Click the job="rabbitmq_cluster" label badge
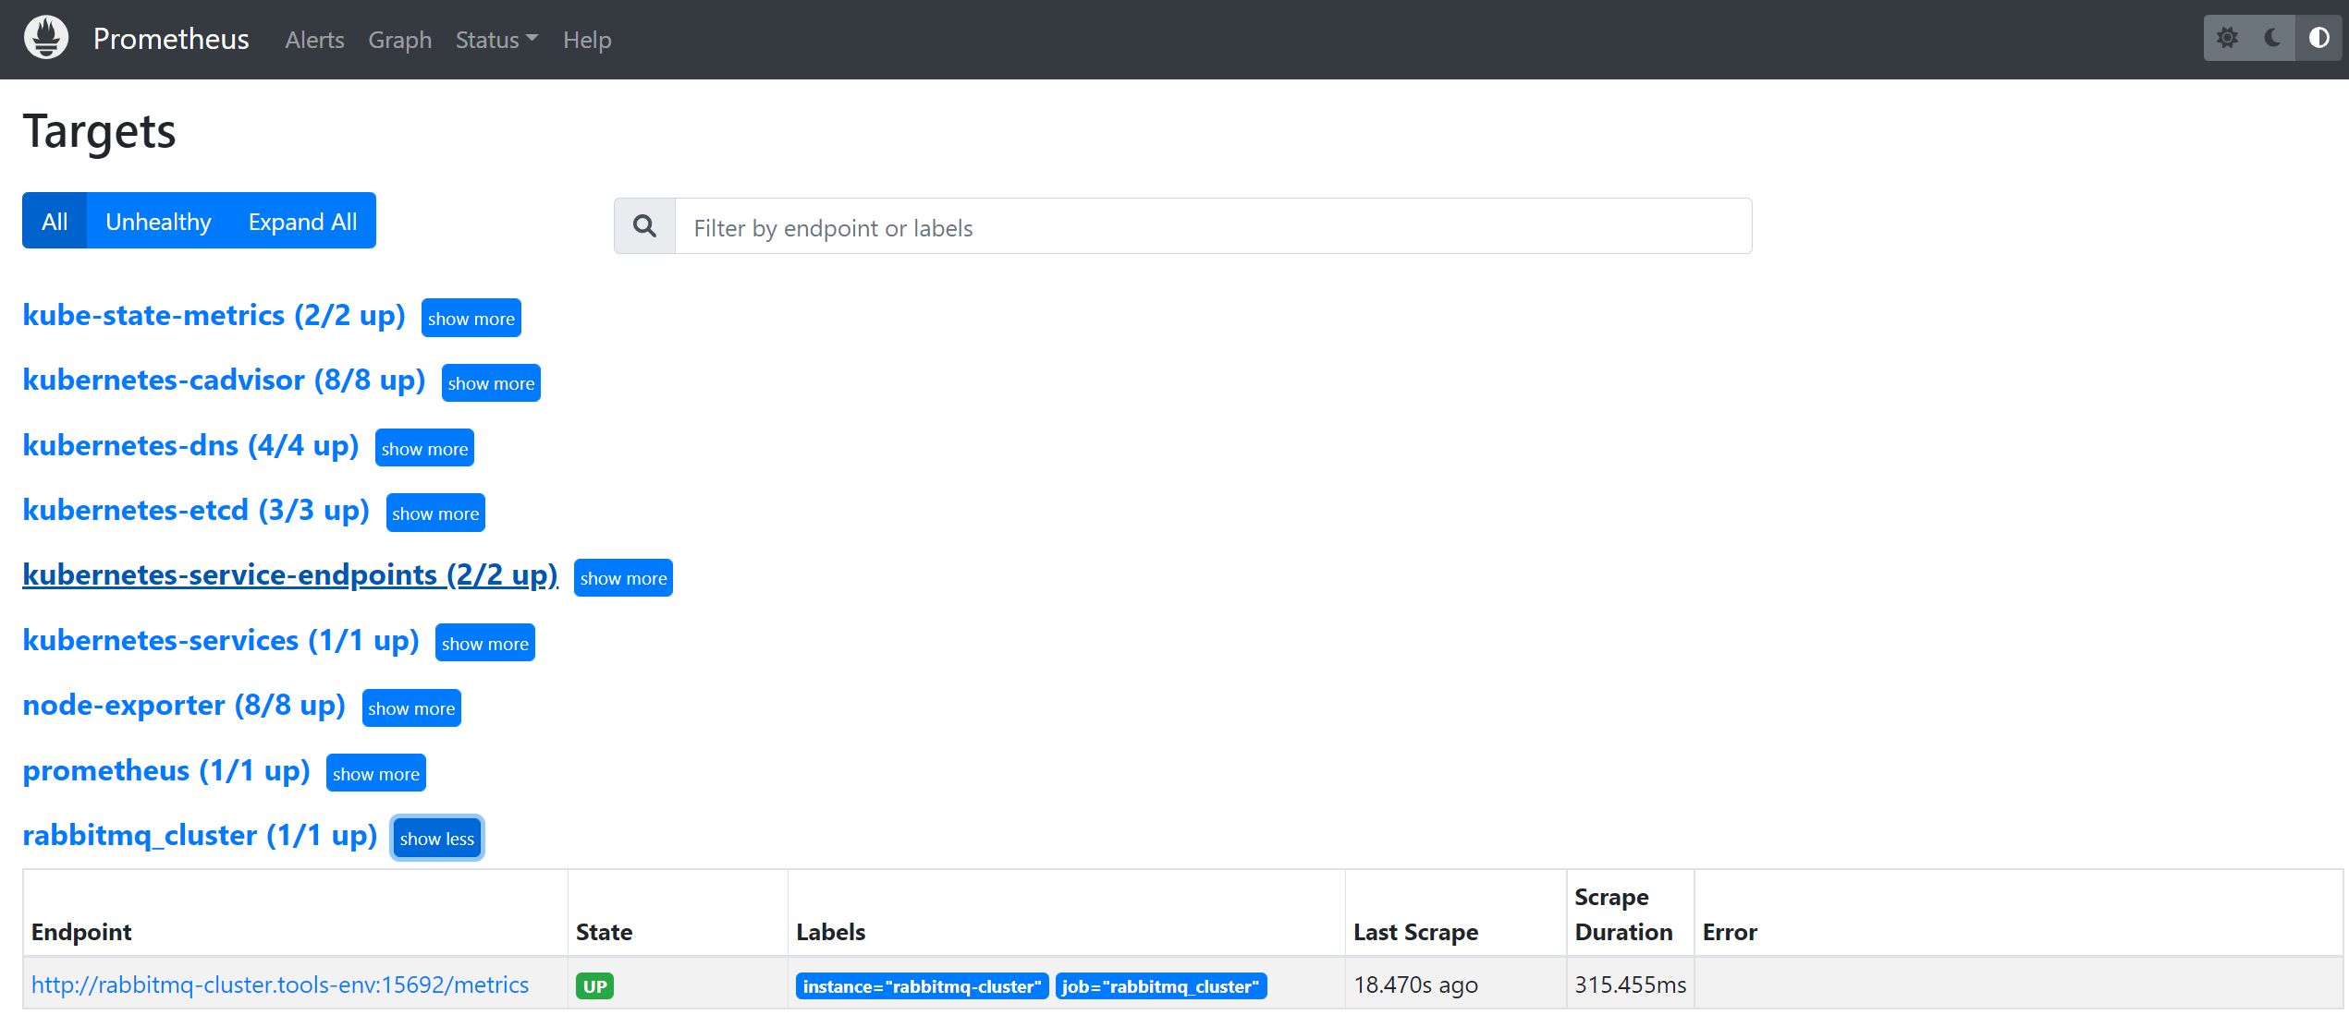Image resolution: width=2349 pixels, height=1015 pixels. coord(1160,986)
